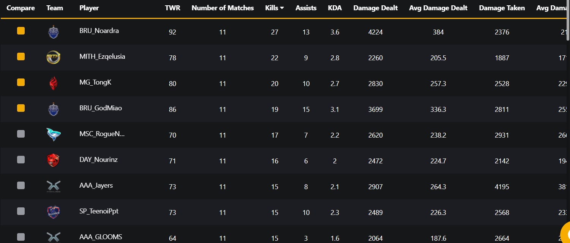Image resolution: width=570 pixels, height=243 pixels.
Task: Click BRU team logo beside BRU_Noardra
Action: point(54,32)
